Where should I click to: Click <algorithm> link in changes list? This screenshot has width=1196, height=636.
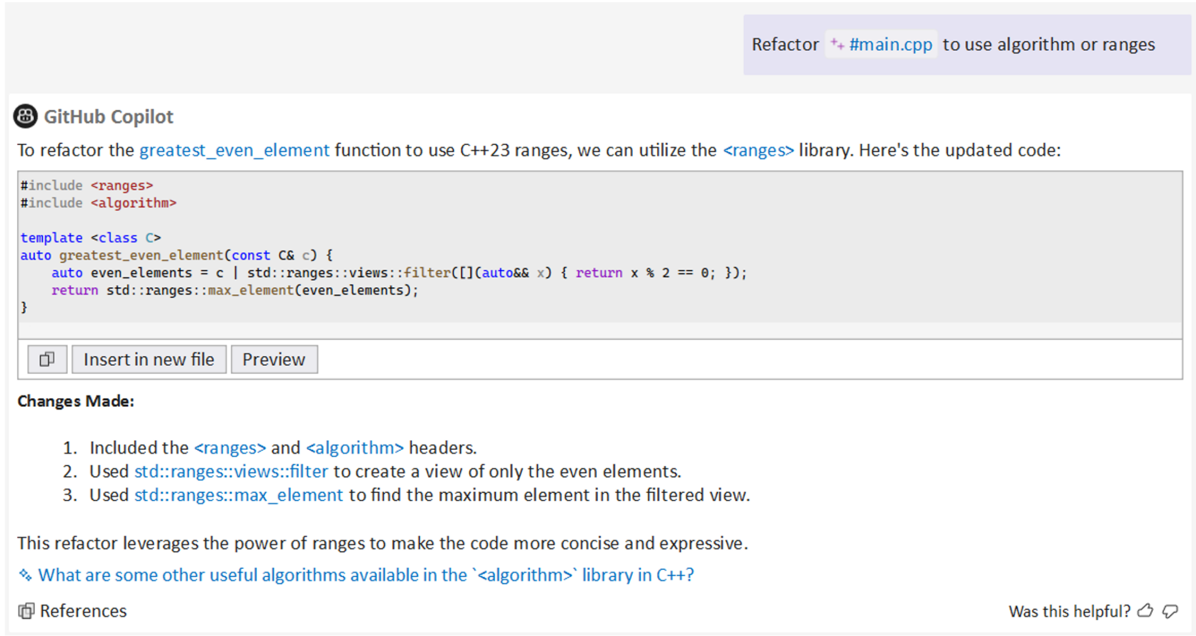354,448
